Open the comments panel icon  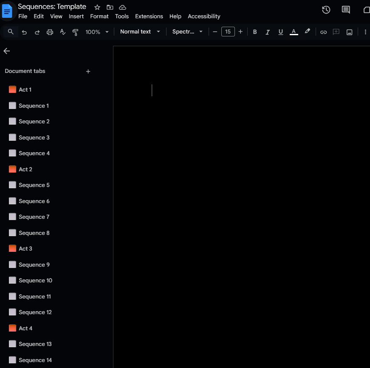346,10
